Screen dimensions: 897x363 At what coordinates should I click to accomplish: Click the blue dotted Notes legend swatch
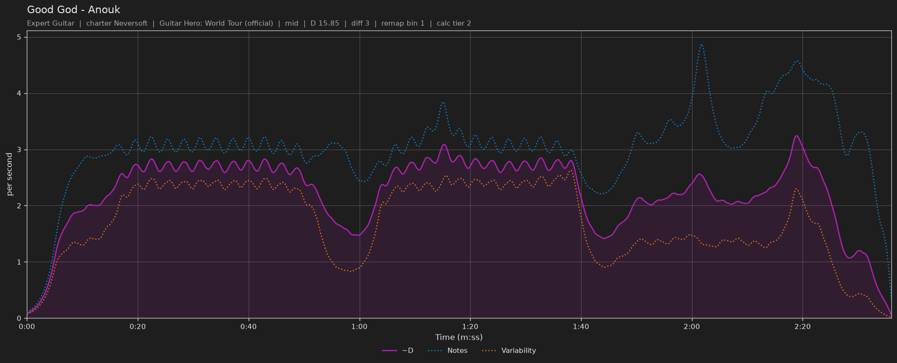pos(435,351)
